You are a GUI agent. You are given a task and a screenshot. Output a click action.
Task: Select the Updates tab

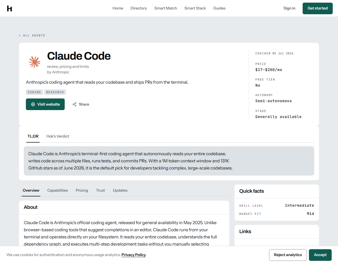[x=120, y=190]
